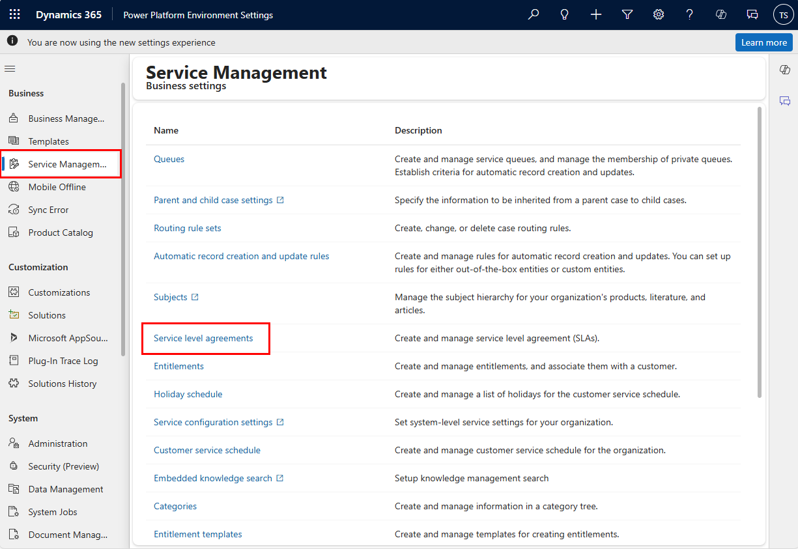Open Document Management in sidebar

click(61, 535)
